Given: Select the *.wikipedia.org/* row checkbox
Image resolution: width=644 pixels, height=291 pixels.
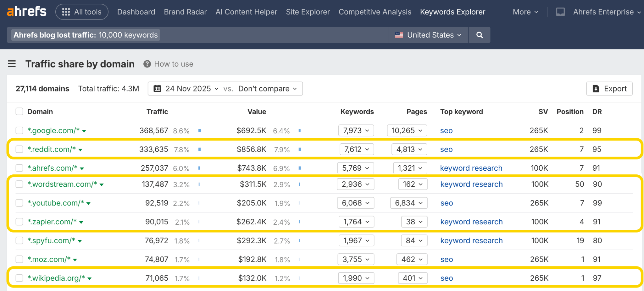Looking at the screenshot, I should 19,278.
